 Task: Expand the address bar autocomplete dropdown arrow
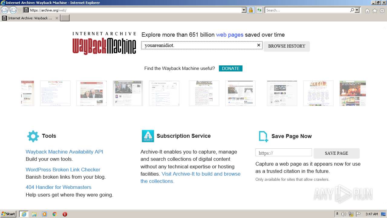point(244,10)
